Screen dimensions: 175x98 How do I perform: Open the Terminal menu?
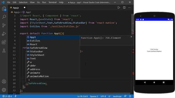click(x=52, y=2)
